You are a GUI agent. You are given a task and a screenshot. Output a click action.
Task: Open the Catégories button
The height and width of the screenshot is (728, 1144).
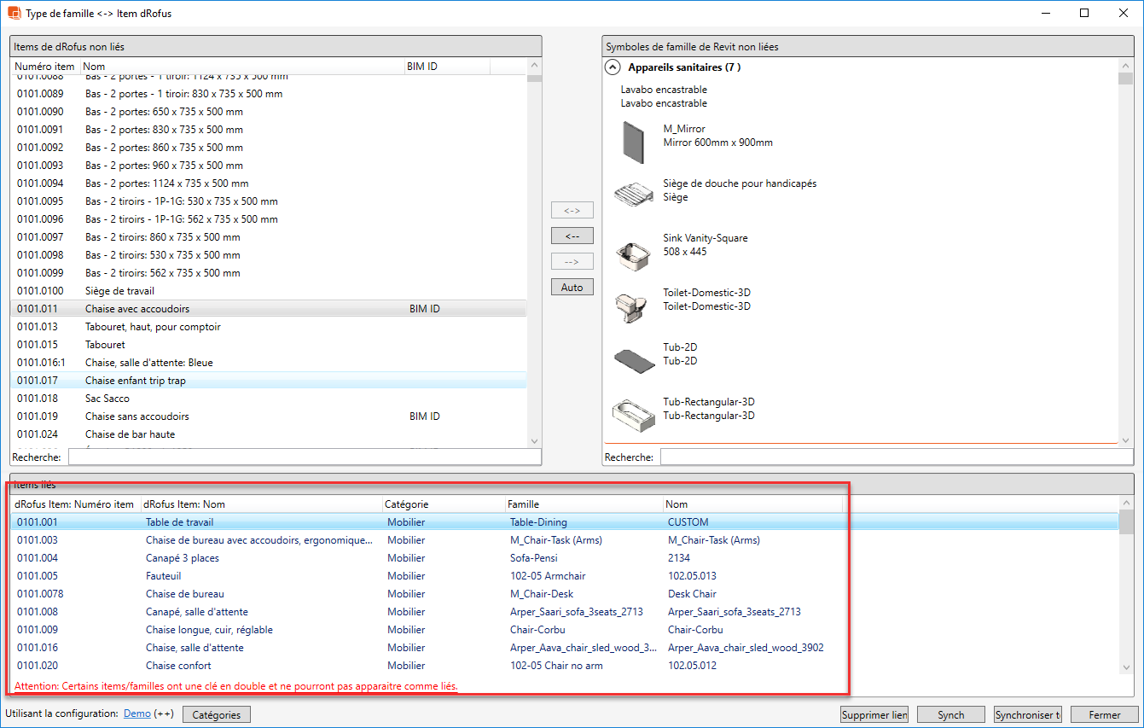pyautogui.click(x=217, y=715)
